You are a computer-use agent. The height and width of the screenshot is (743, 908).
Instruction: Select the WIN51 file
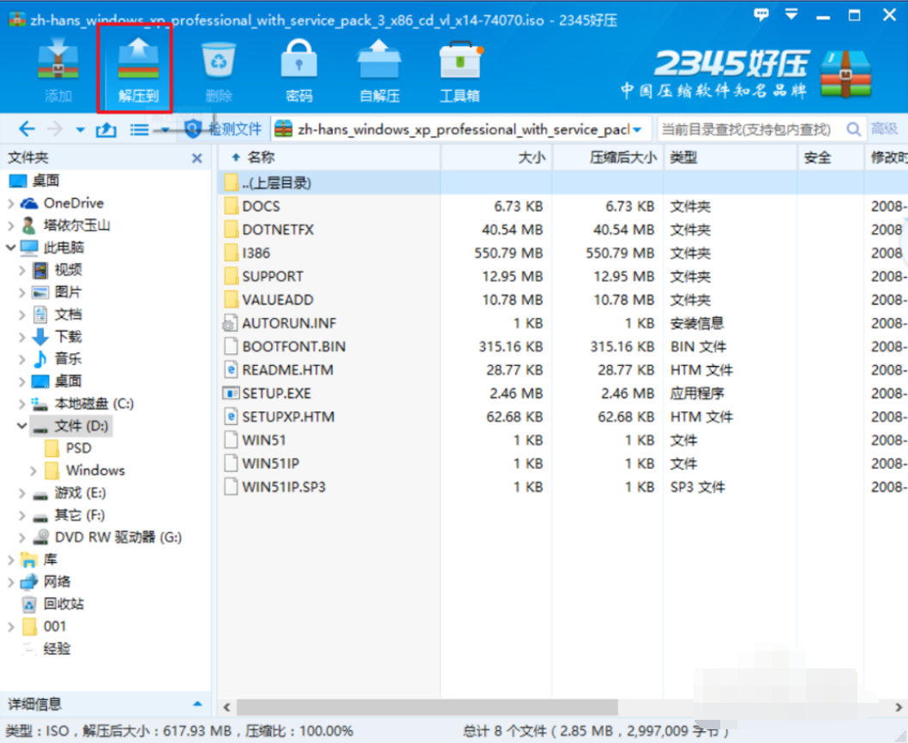pos(263,440)
